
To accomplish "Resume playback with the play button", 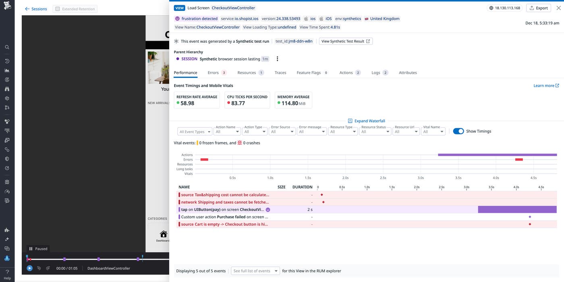I will (x=29, y=268).
